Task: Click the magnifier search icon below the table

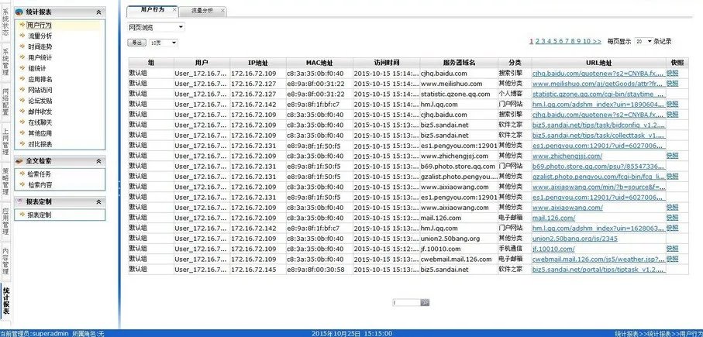Action: click(425, 302)
